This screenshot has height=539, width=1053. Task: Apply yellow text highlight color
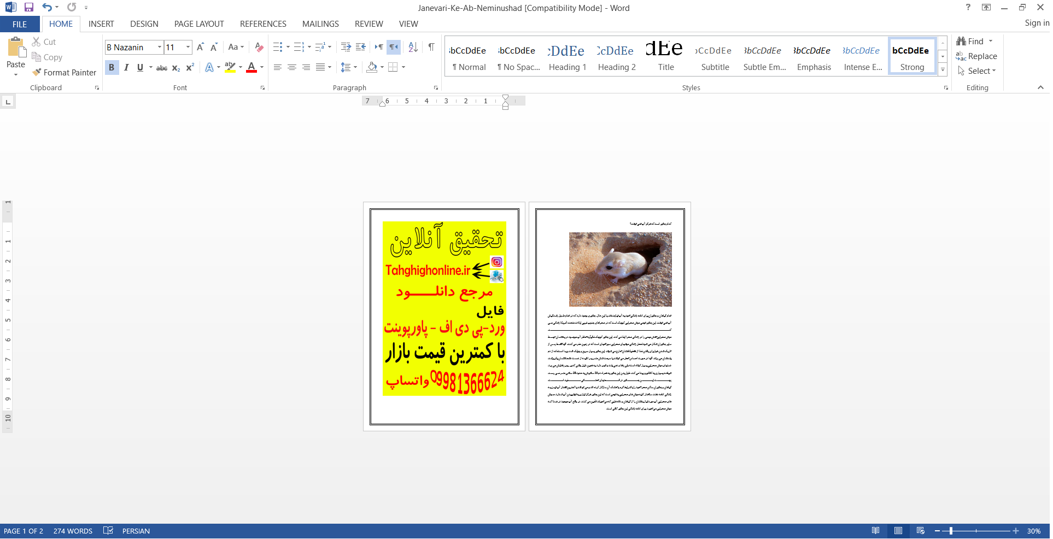click(x=230, y=67)
